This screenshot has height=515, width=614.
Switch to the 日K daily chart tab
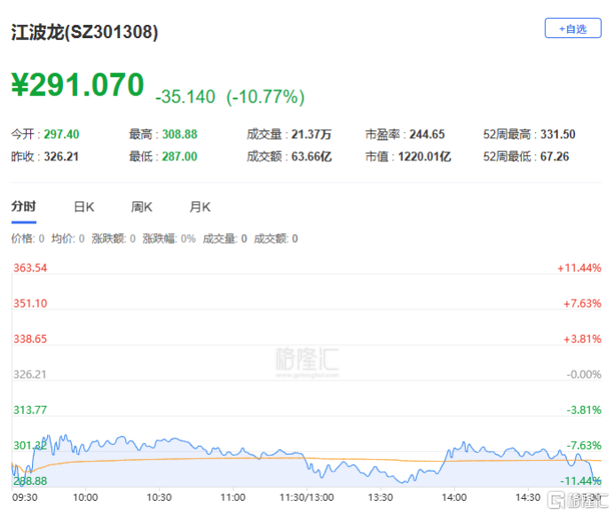(83, 207)
